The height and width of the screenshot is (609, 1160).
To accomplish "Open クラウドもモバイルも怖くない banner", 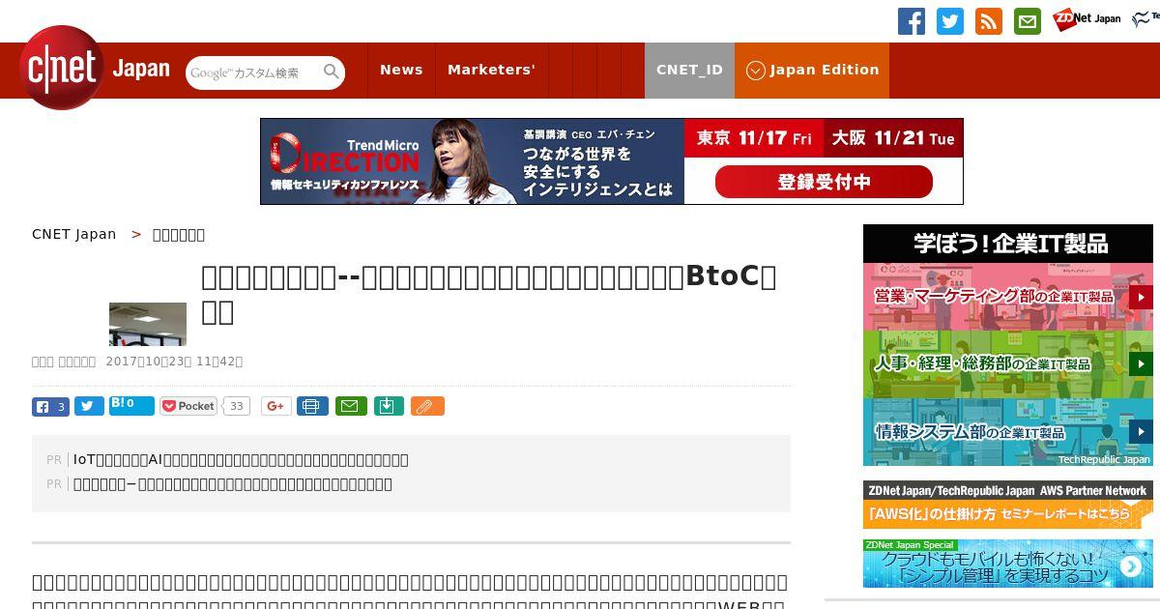I will pos(1008,564).
